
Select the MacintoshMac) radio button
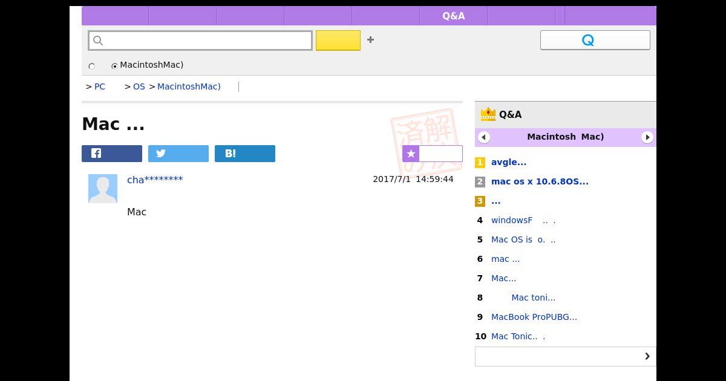pos(114,66)
